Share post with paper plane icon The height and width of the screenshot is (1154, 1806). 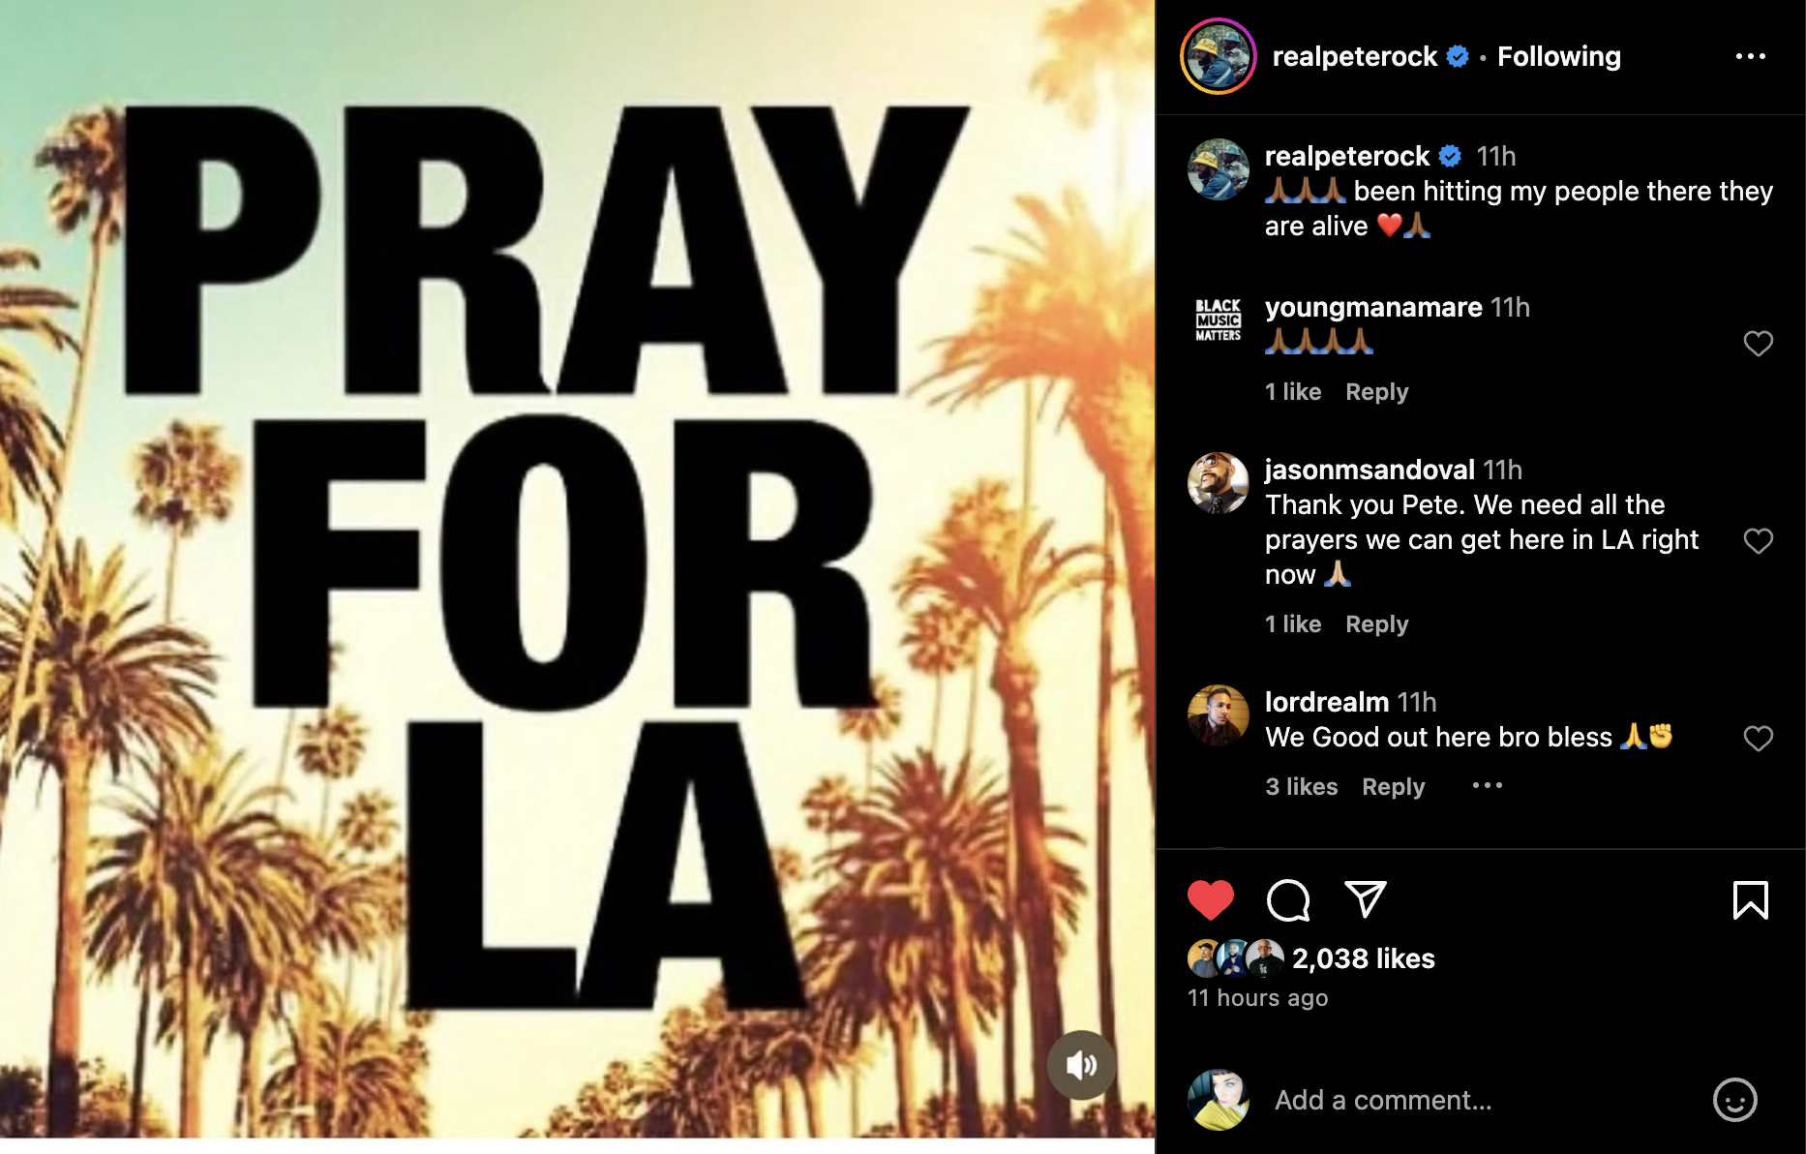point(1366,899)
